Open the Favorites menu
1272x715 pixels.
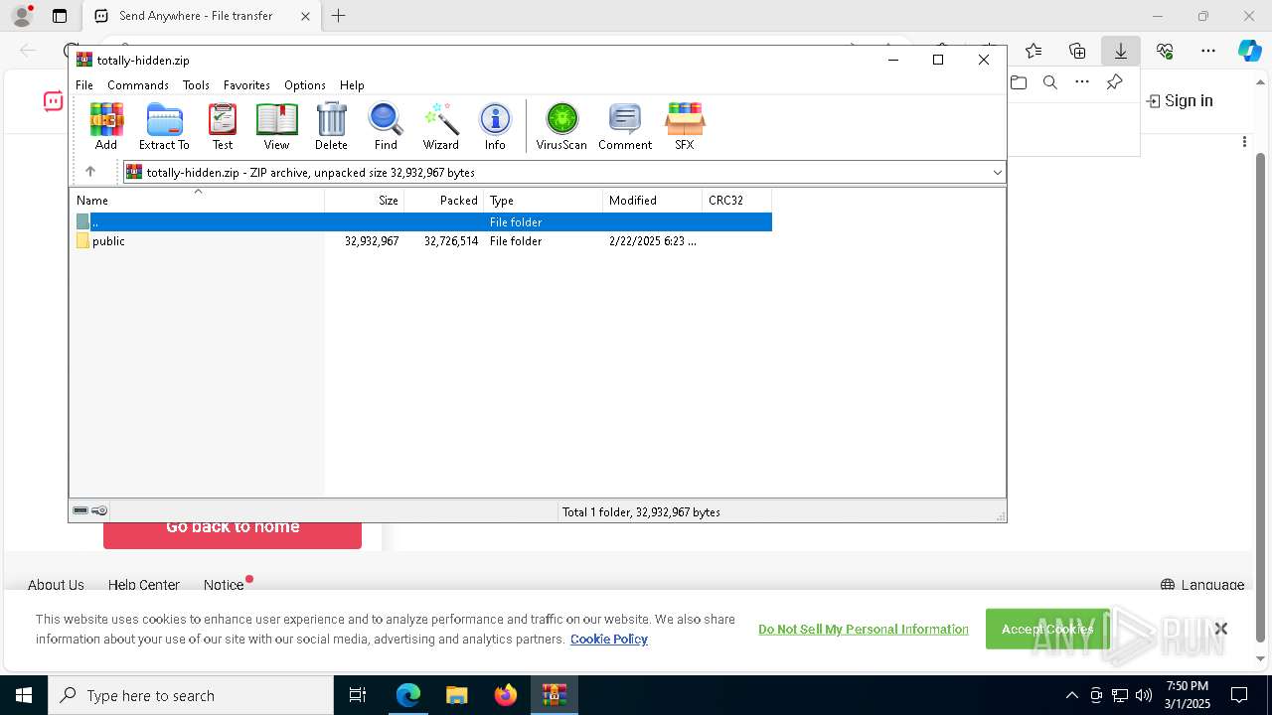(246, 85)
